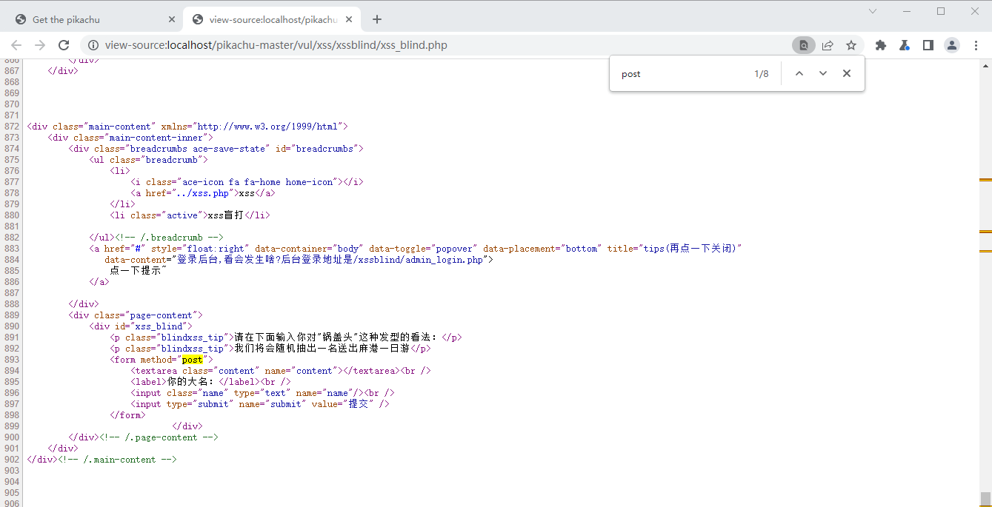Bookmark this page with the star icon
992x507 pixels.
click(x=851, y=45)
